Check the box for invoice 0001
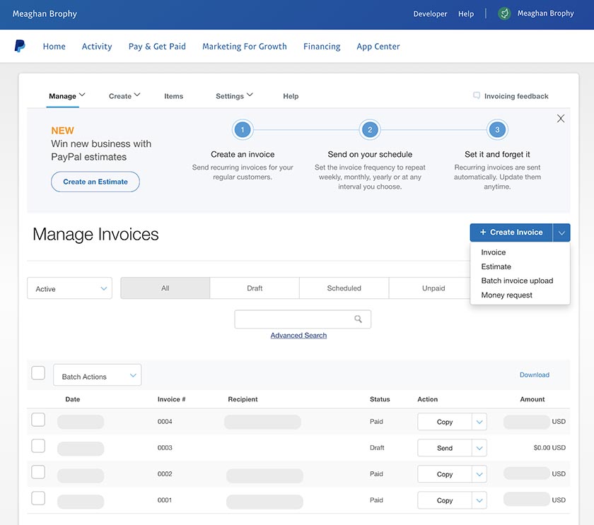Image resolution: width=594 pixels, height=525 pixels. (x=38, y=498)
